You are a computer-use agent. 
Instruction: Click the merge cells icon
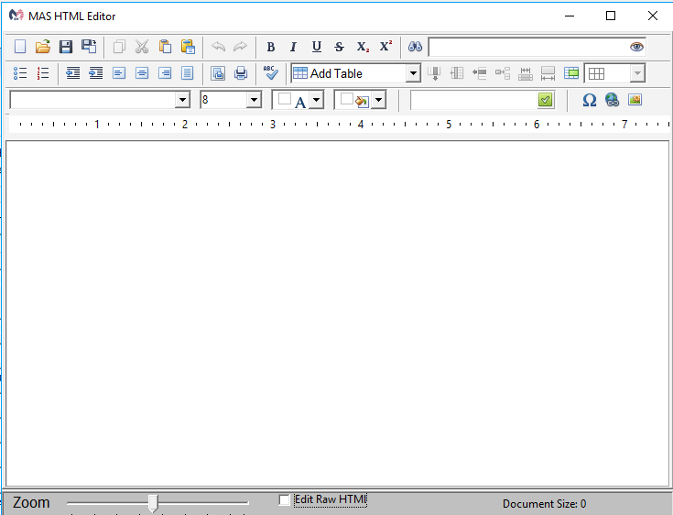[x=503, y=73]
